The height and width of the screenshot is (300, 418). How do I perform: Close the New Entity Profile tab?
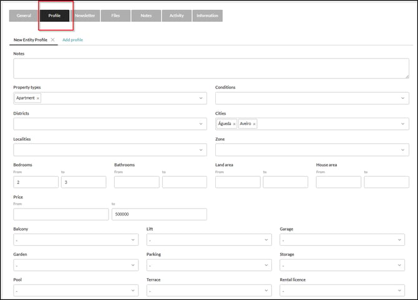tap(53, 40)
